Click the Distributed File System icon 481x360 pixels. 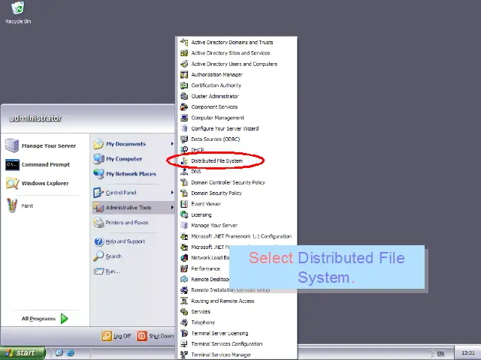pyautogui.click(x=184, y=160)
